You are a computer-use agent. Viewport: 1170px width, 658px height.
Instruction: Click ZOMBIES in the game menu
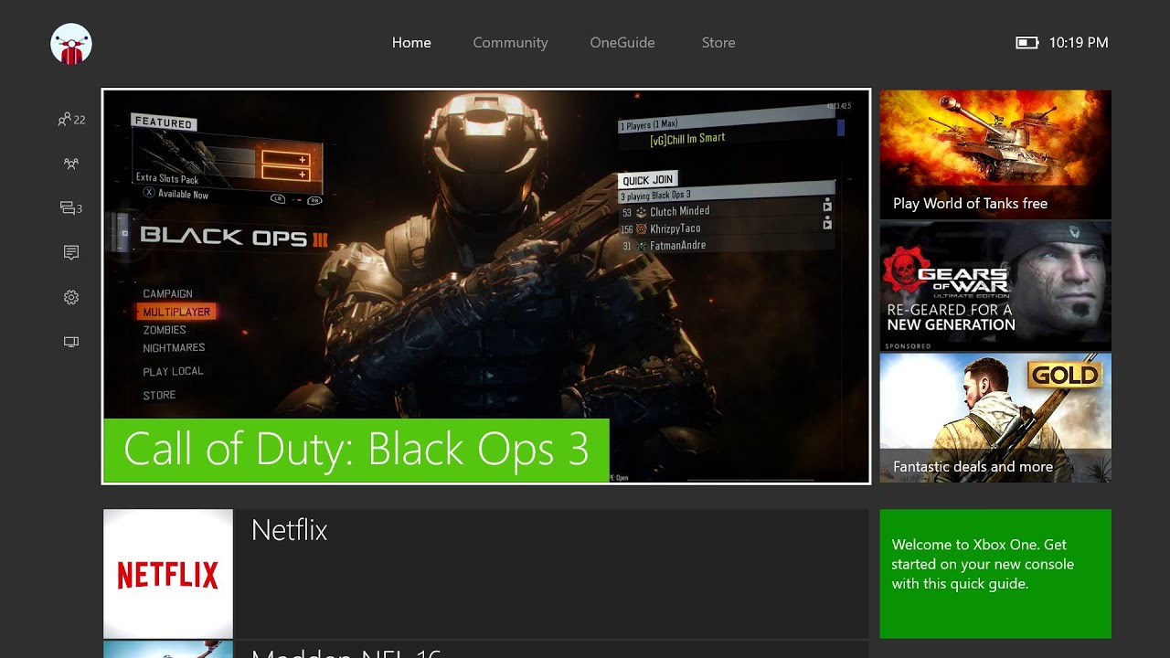pos(165,330)
